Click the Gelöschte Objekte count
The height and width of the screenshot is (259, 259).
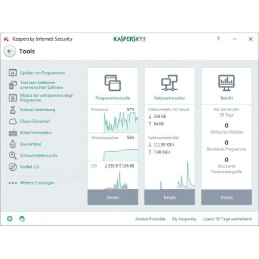226,125
